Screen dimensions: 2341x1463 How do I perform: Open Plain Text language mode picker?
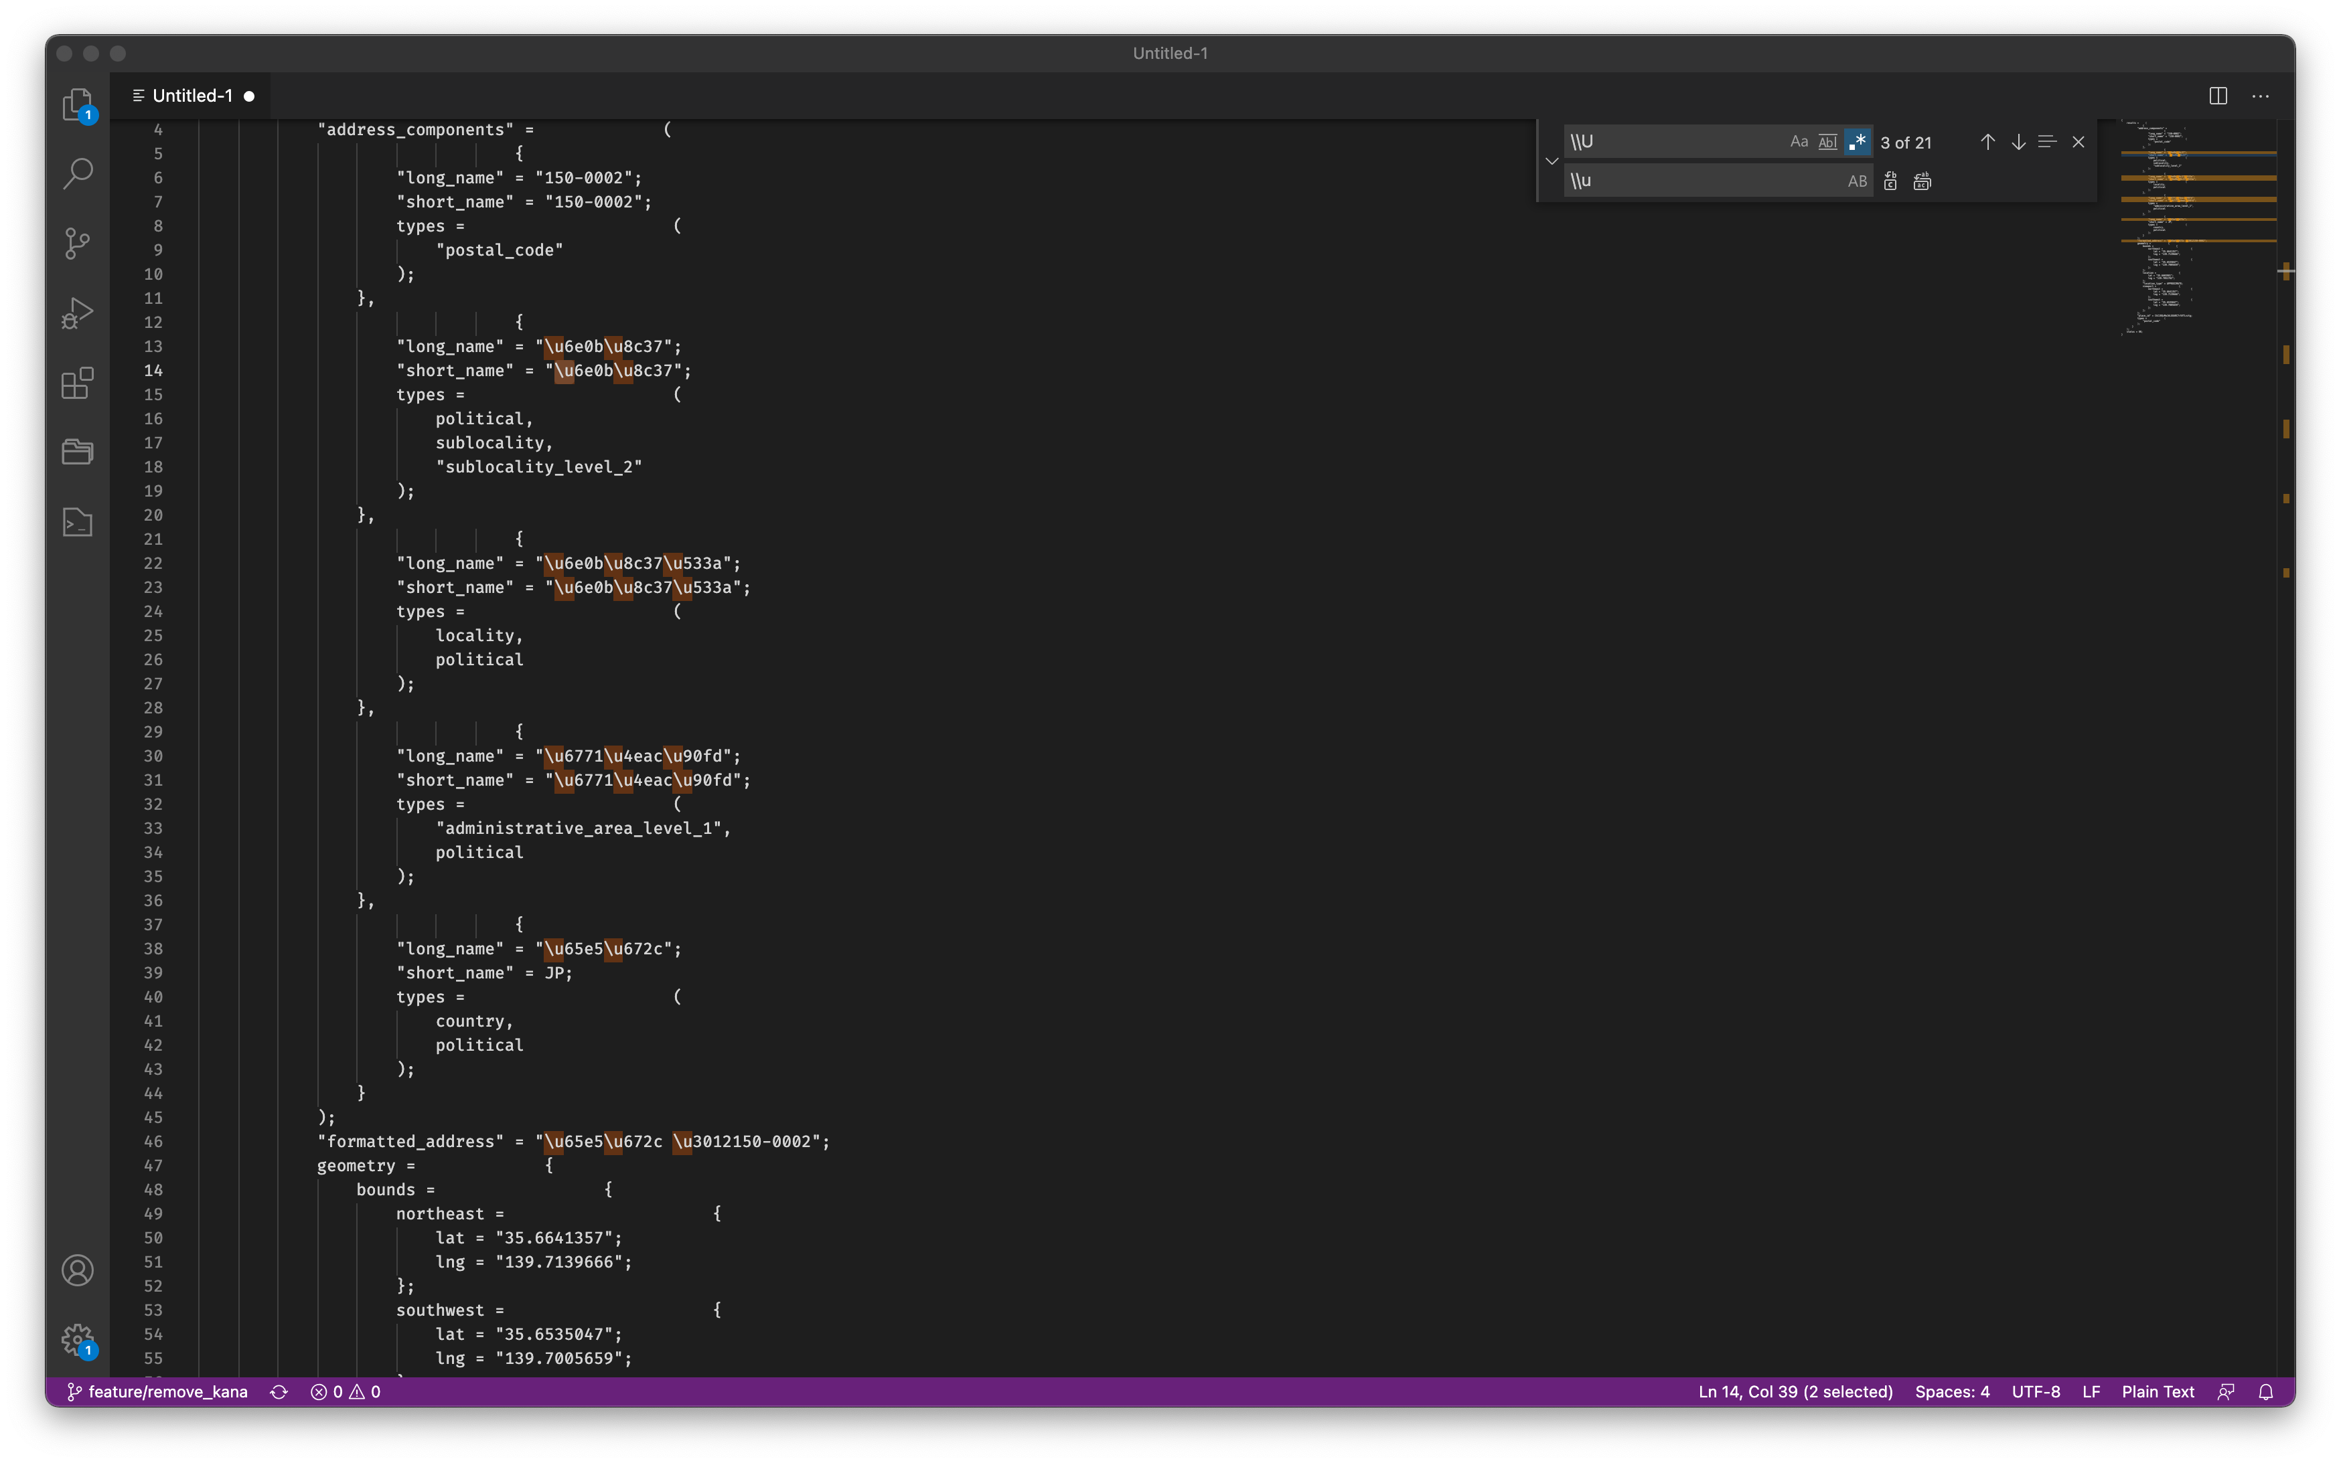pos(2157,1391)
